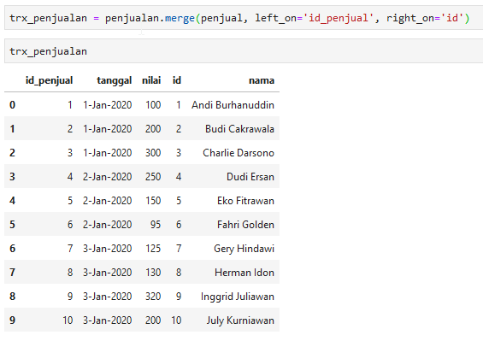Click the Charlie Darsono name cell

239,153
